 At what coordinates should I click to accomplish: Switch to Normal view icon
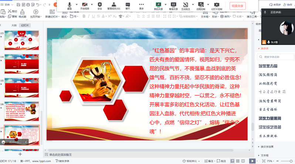pos(233,161)
